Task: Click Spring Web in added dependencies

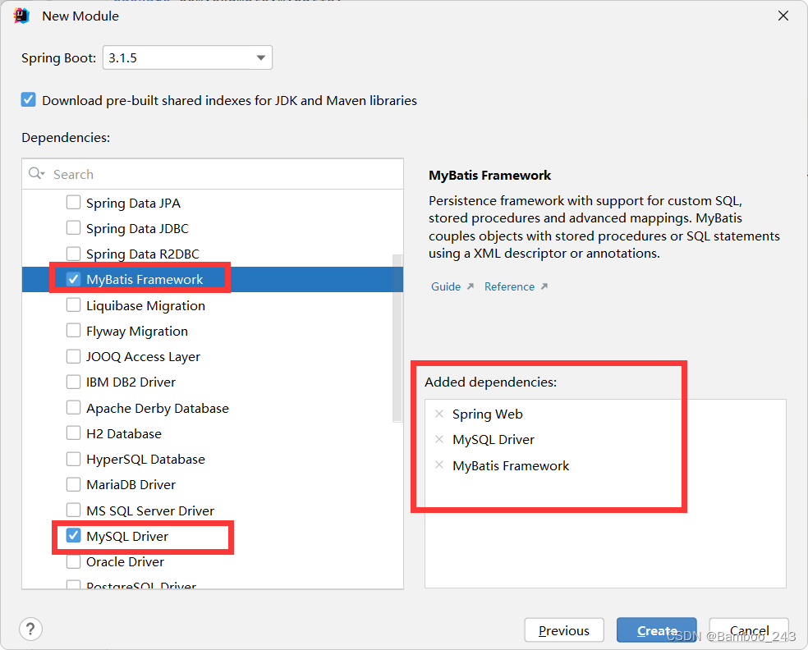Action: 488,414
